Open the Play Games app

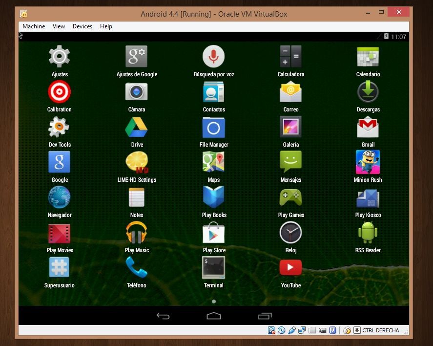290,197
